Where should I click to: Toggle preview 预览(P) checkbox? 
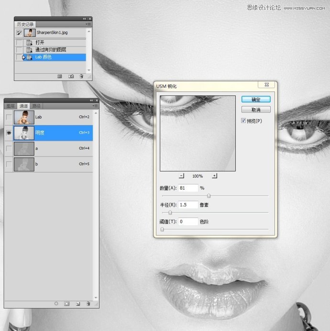[243, 121]
